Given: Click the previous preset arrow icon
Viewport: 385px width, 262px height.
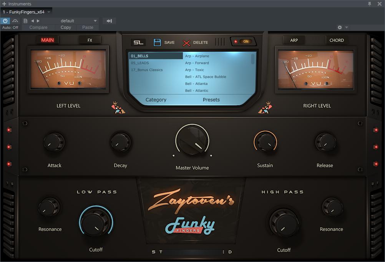Looking at the screenshot, I should click(33, 21).
